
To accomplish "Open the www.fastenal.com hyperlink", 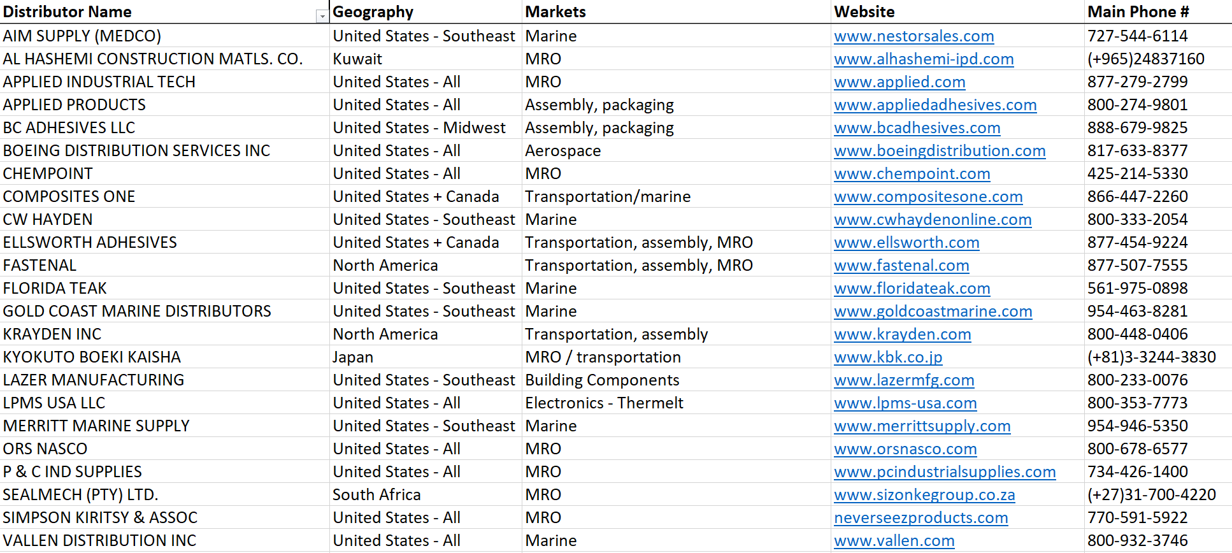I will tap(901, 266).
